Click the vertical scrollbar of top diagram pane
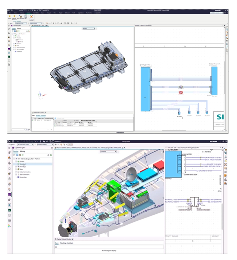The height and width of the screenshot is (260, 237). point(225,78)
